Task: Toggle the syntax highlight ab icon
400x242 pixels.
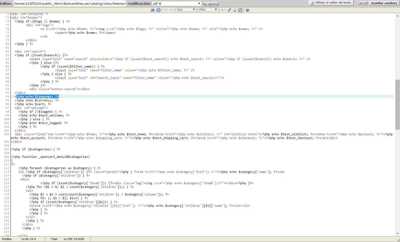Action: pos(222,10)
